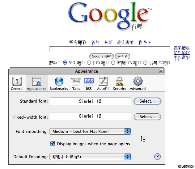
Task: Click the Fixed-width font SimHei 12 field
Action: coord(90,116)
